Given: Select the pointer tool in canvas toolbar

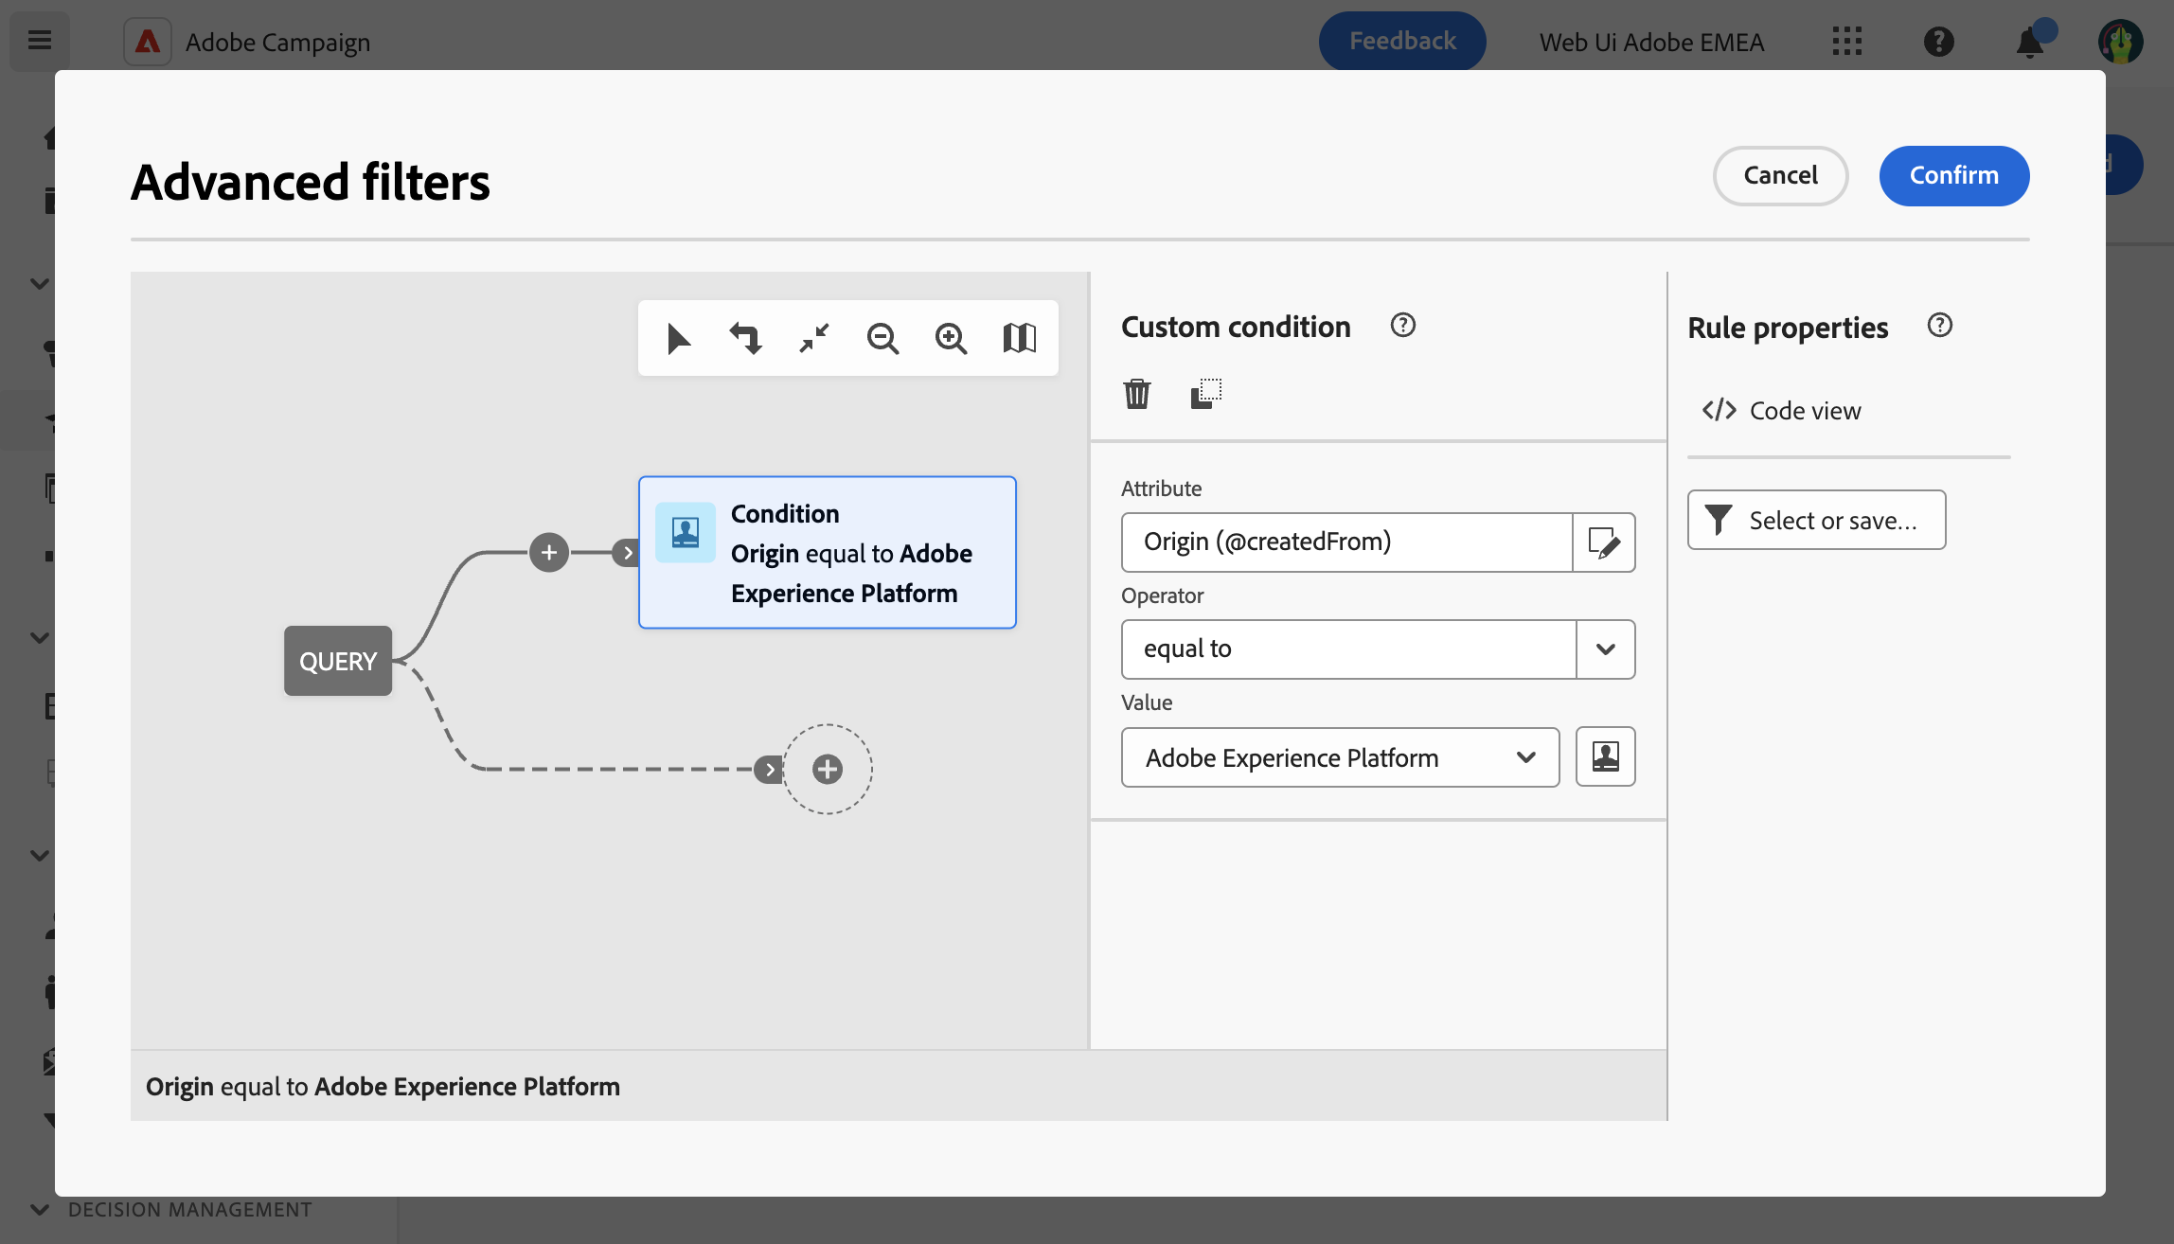Looking at the screenshot, I should [678, 338].
